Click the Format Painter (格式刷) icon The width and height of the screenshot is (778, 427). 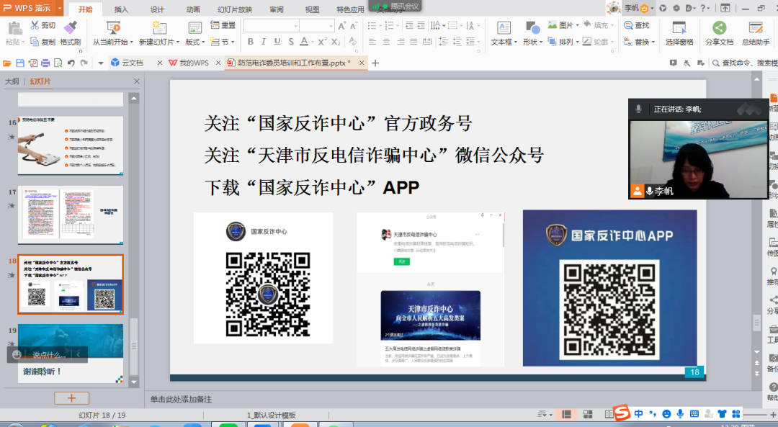tap(71, 27)
